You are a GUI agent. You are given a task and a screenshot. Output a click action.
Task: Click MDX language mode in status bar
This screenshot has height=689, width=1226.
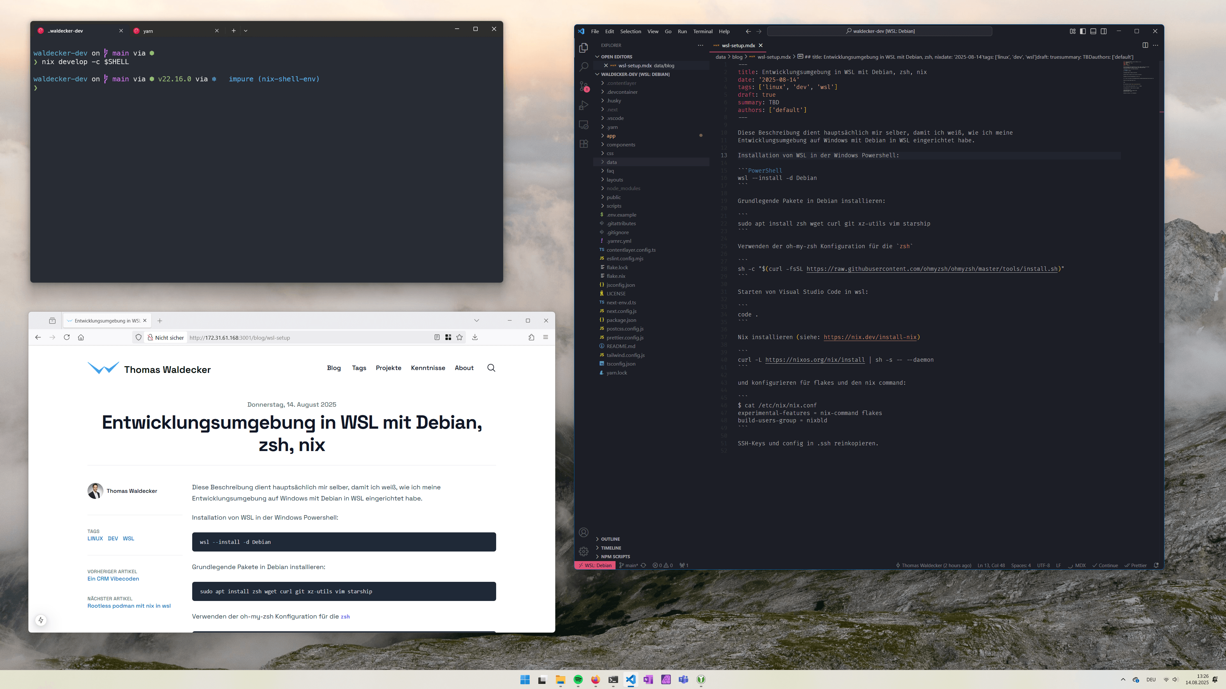click(1080, 565)
